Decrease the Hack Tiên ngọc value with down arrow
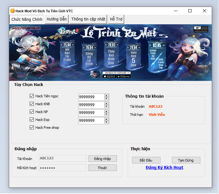 pos(106,98)
